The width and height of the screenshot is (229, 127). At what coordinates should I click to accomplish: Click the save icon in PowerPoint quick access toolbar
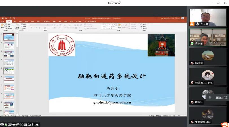click(x=3, y=18)
